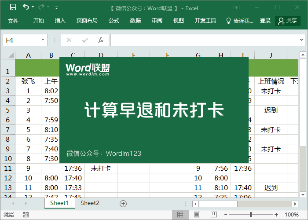Click the zoom slider handle

tap(250, 215)
